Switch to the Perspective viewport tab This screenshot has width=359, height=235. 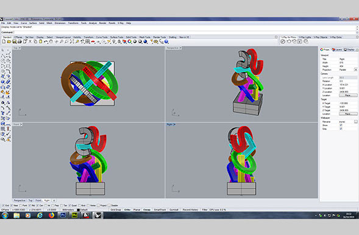tap(20, 200)
